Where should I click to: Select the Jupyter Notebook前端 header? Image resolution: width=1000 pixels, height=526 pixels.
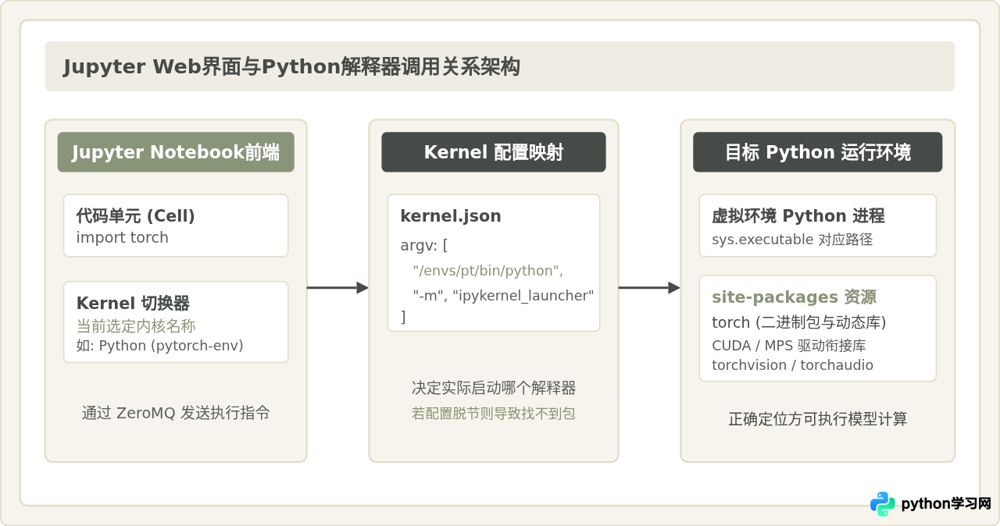(x=176, y=152)
